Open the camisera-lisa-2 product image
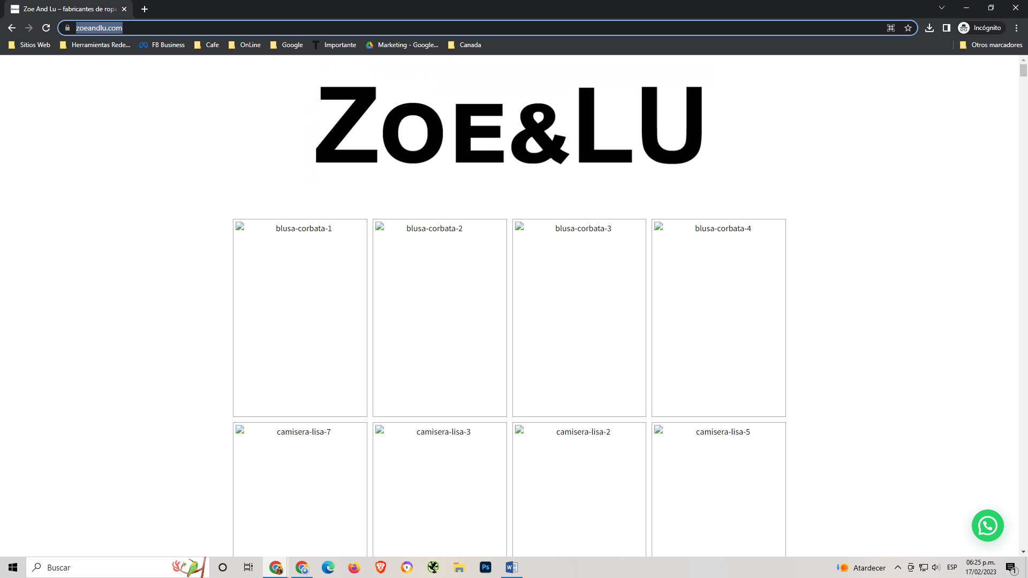The height and width of the screenshot is (578, 1028). (579, 489)
